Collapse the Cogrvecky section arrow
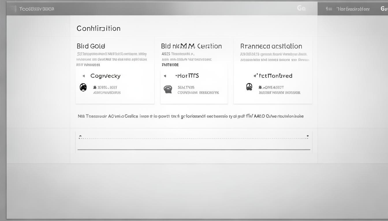This screenshot has height=221, width=388. (84, 76)
